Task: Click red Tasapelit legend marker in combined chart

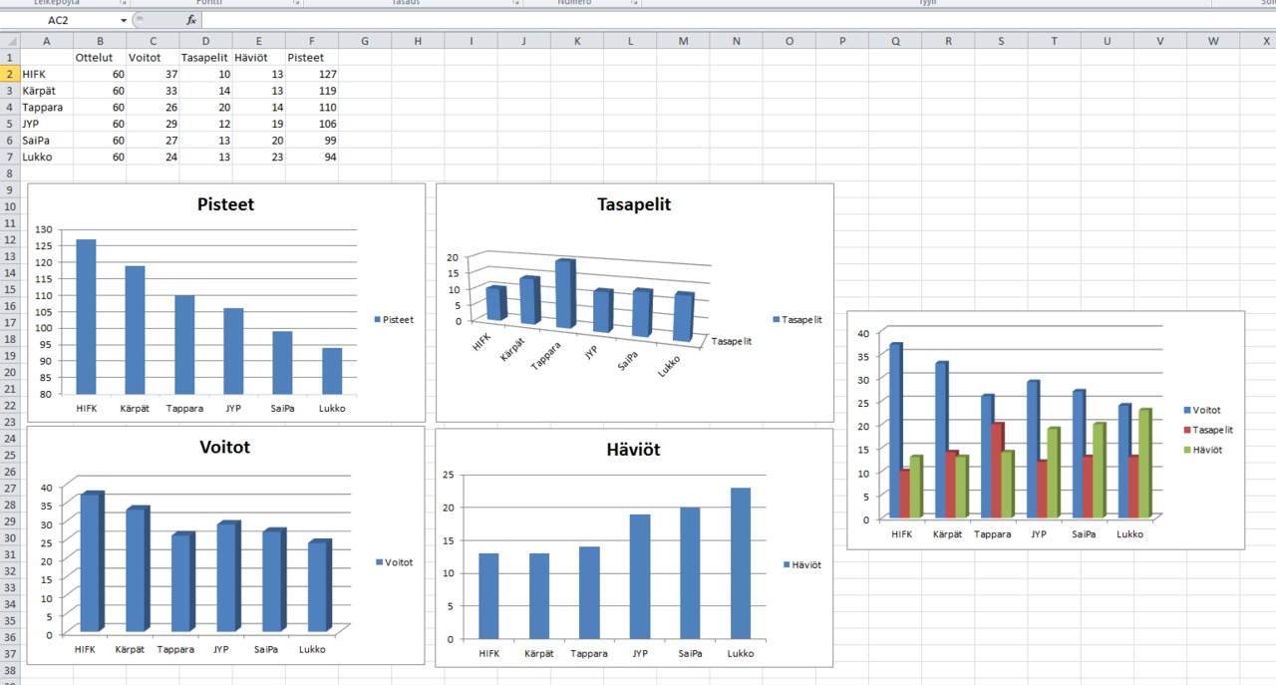Action: 1187,431
